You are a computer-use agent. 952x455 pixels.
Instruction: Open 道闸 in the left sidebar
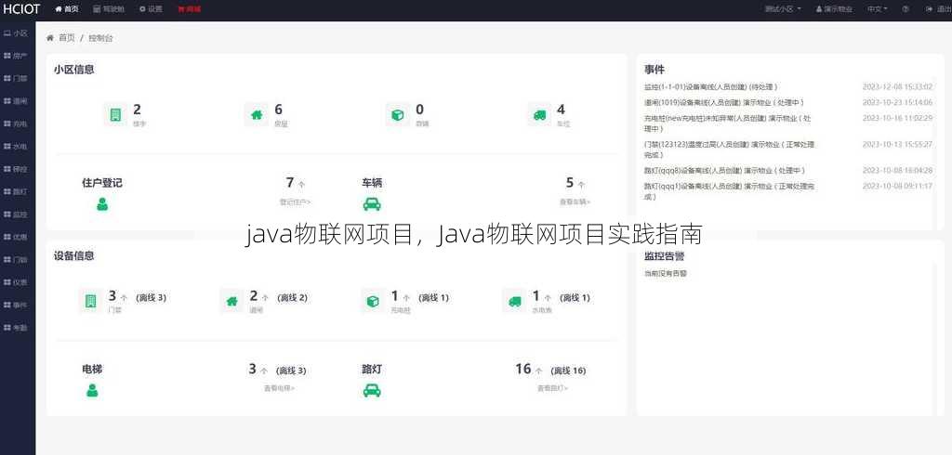(x=17, y=101)
